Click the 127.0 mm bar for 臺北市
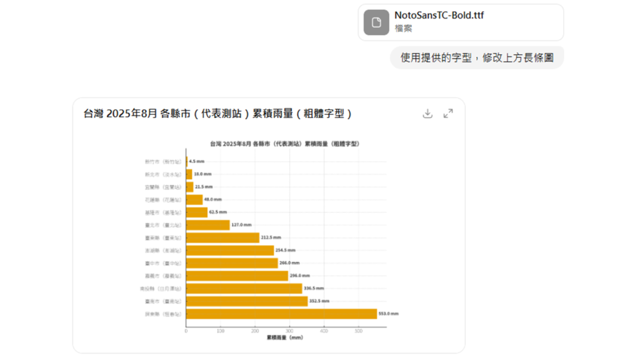639x360 pixels. pos(208,225)
